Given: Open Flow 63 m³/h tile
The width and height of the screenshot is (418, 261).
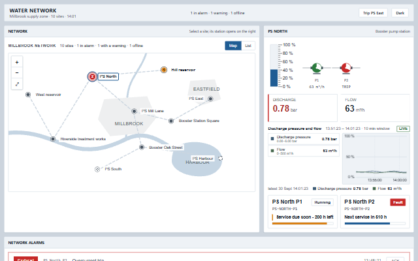Looking at the screenshot, I should pos(375,108).
